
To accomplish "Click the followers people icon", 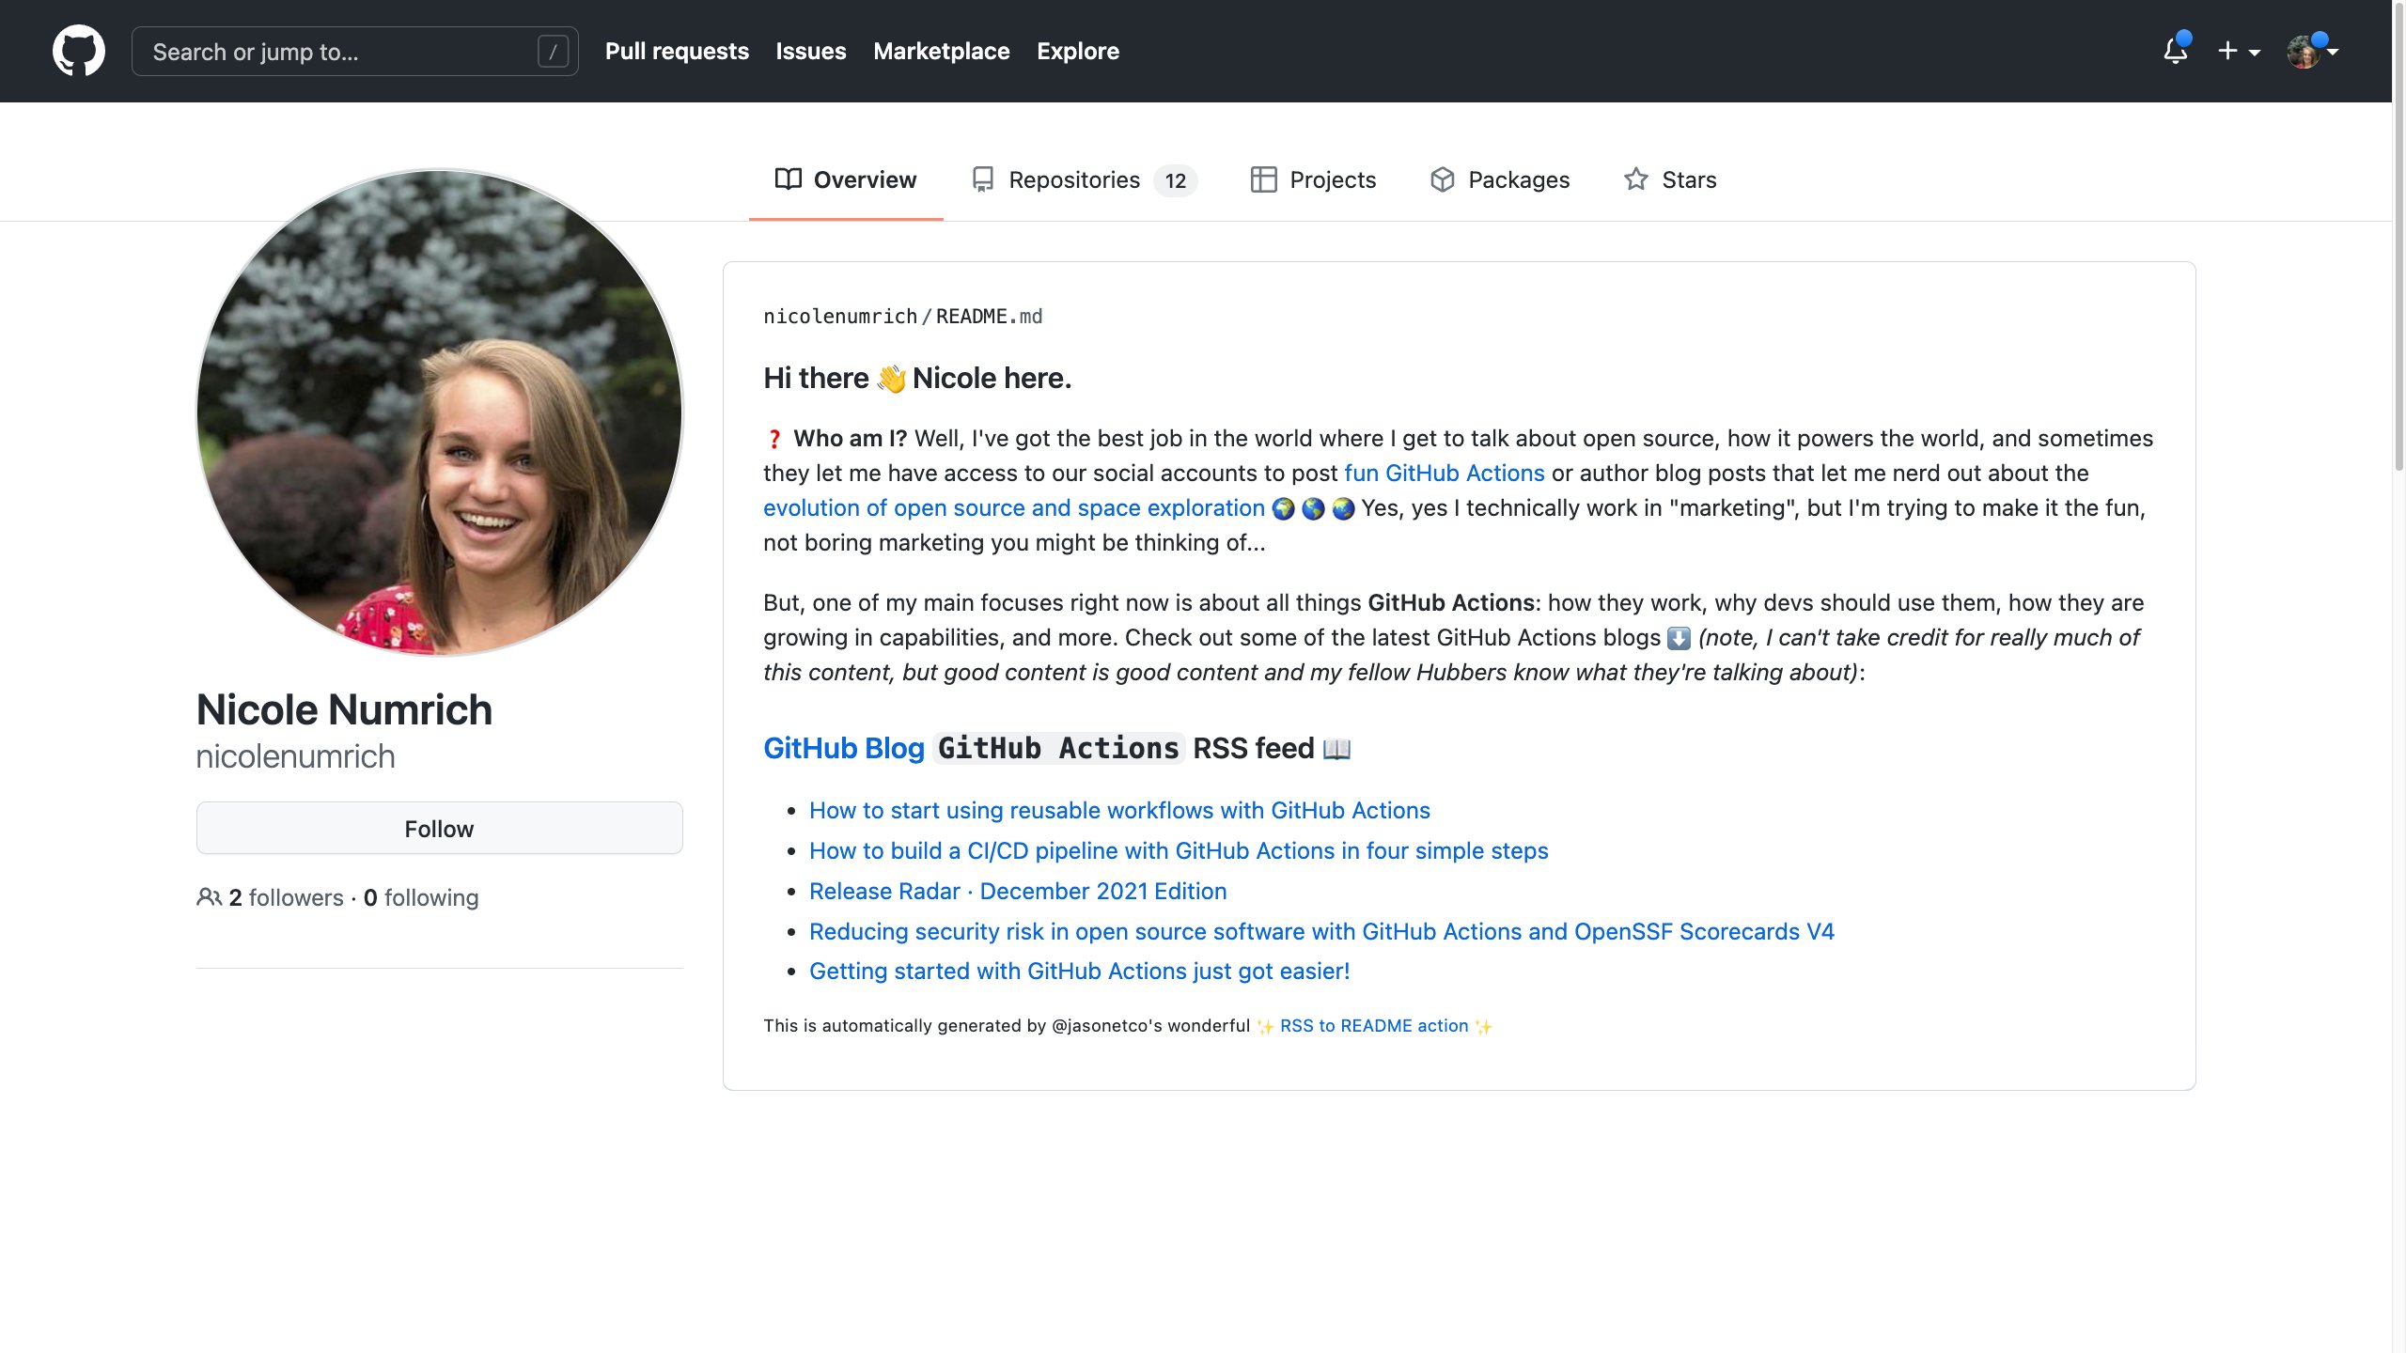I will (209, 897).
